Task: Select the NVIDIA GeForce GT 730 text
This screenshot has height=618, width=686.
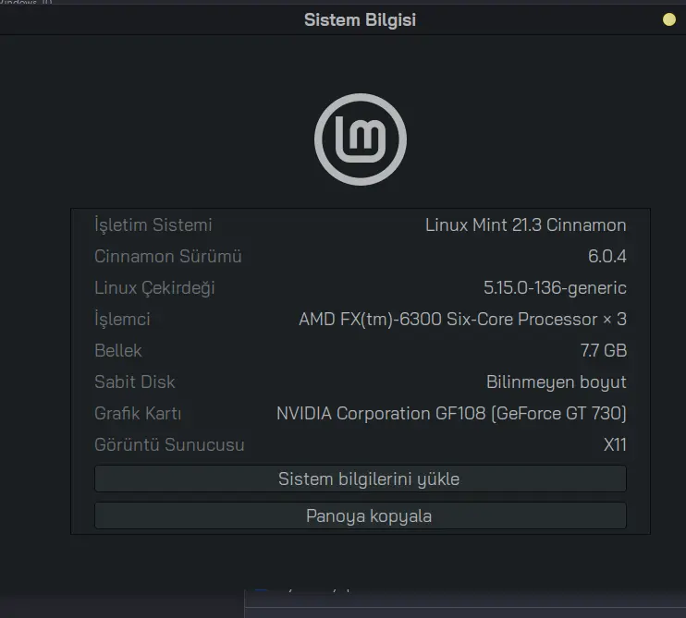Action: click(x=451, y=414)
